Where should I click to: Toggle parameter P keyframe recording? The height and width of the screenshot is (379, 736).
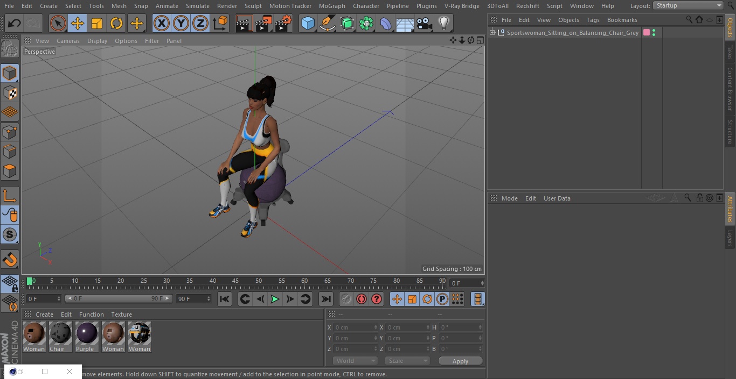(442, 299)
